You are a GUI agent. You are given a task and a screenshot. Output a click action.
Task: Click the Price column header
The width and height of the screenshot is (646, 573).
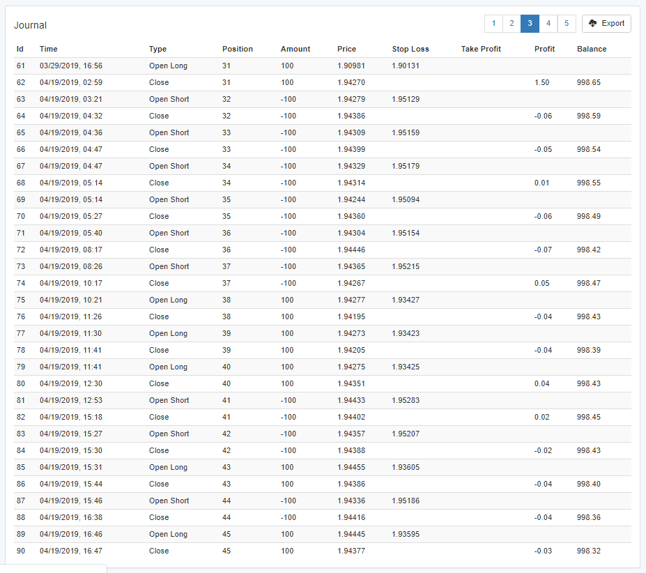click(346, 49)
